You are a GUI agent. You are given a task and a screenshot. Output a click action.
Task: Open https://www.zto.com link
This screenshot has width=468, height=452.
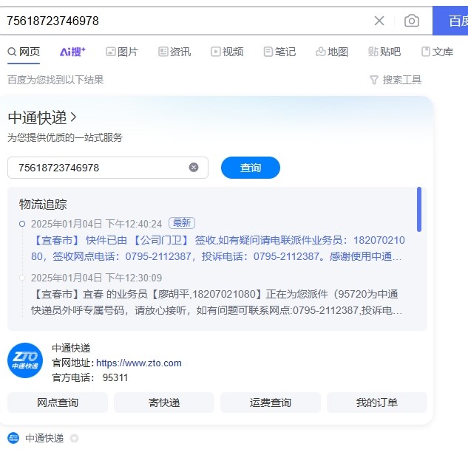[139, 363]
